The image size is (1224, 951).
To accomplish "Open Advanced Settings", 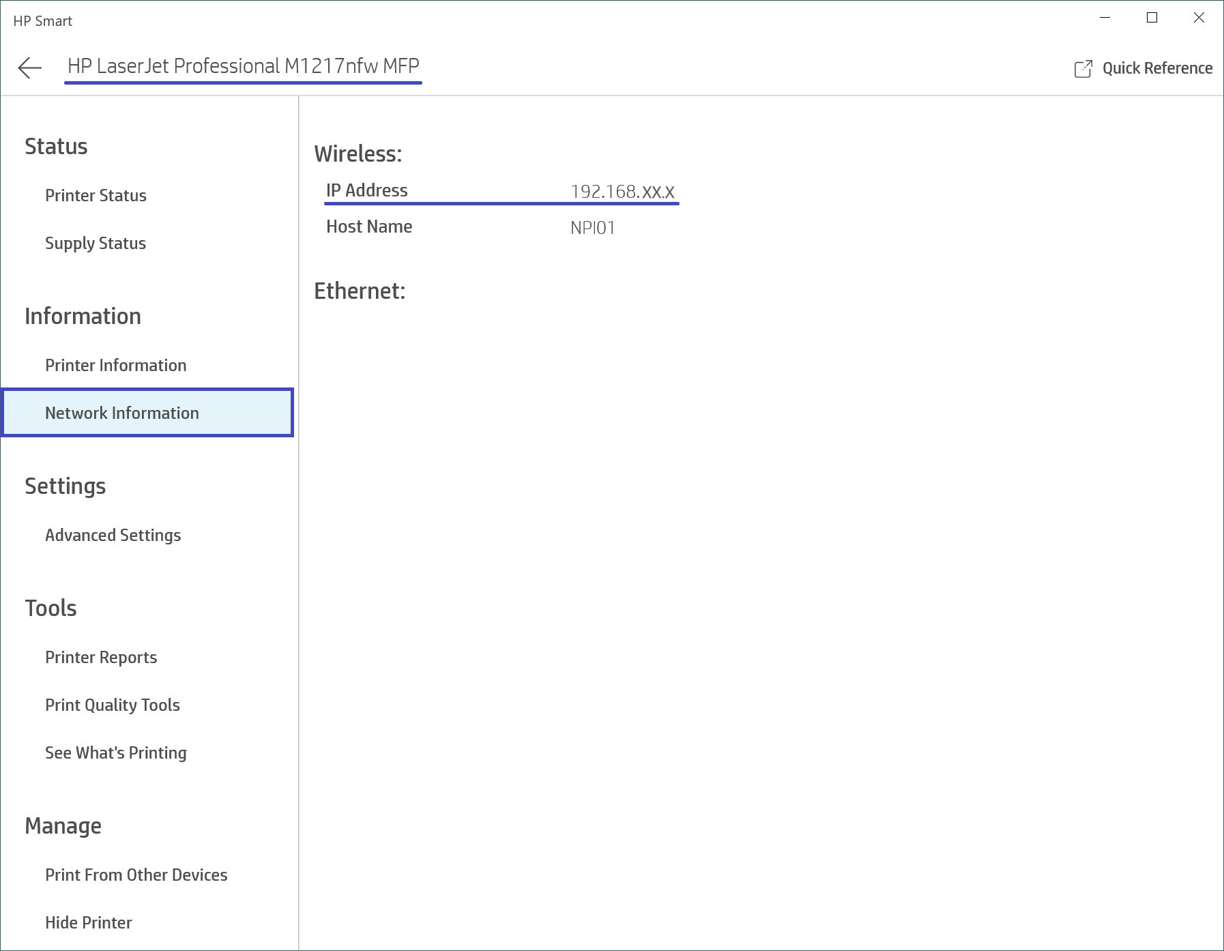I will (113, 536).
